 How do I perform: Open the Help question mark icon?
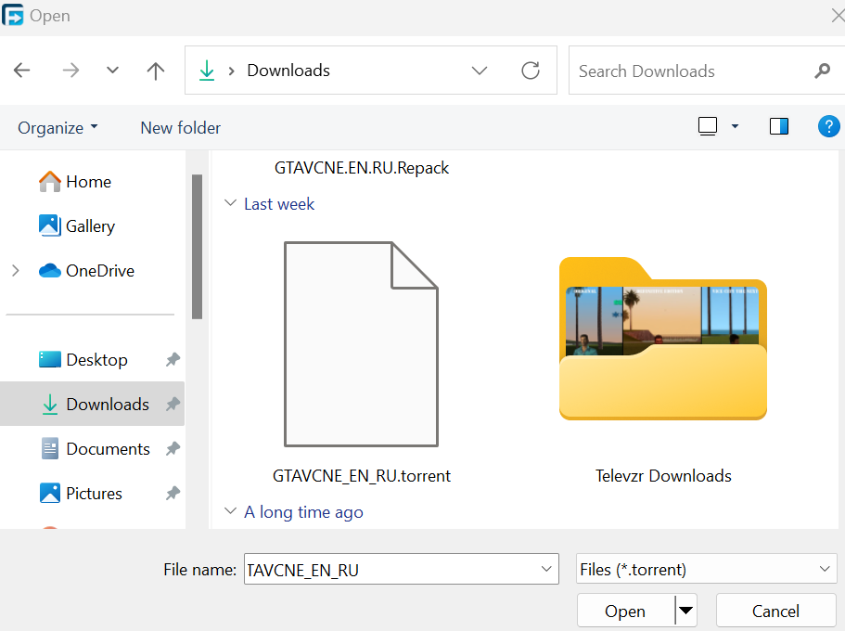point(828,127)
